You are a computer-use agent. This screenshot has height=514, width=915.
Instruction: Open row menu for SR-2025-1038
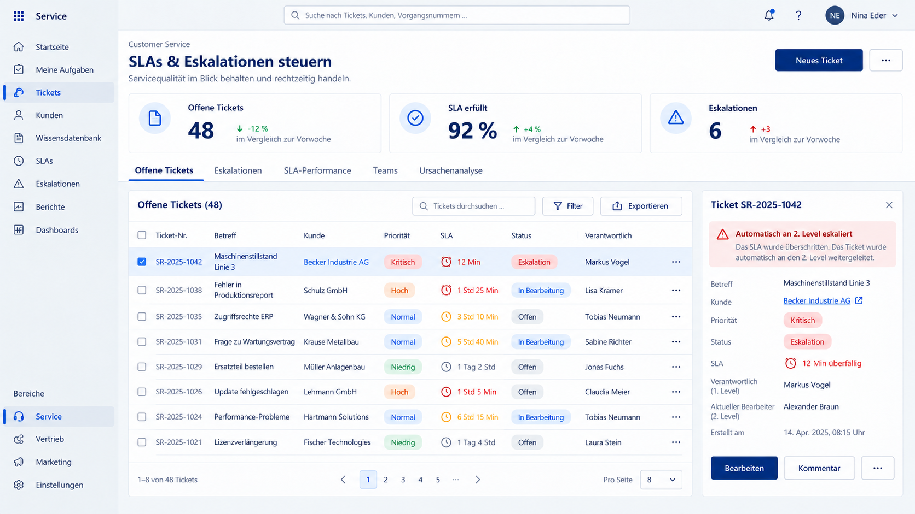tap(676, 290)
